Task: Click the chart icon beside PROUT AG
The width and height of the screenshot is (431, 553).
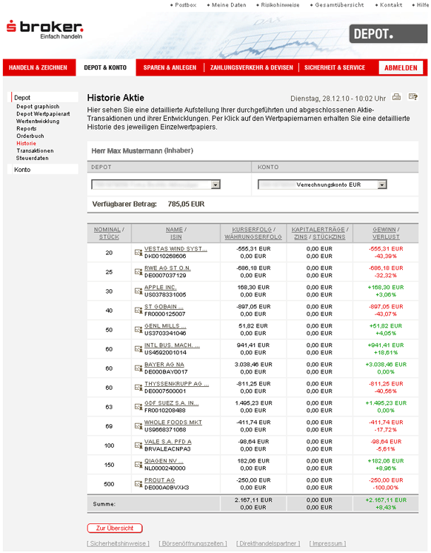Action: pos(138,484)
